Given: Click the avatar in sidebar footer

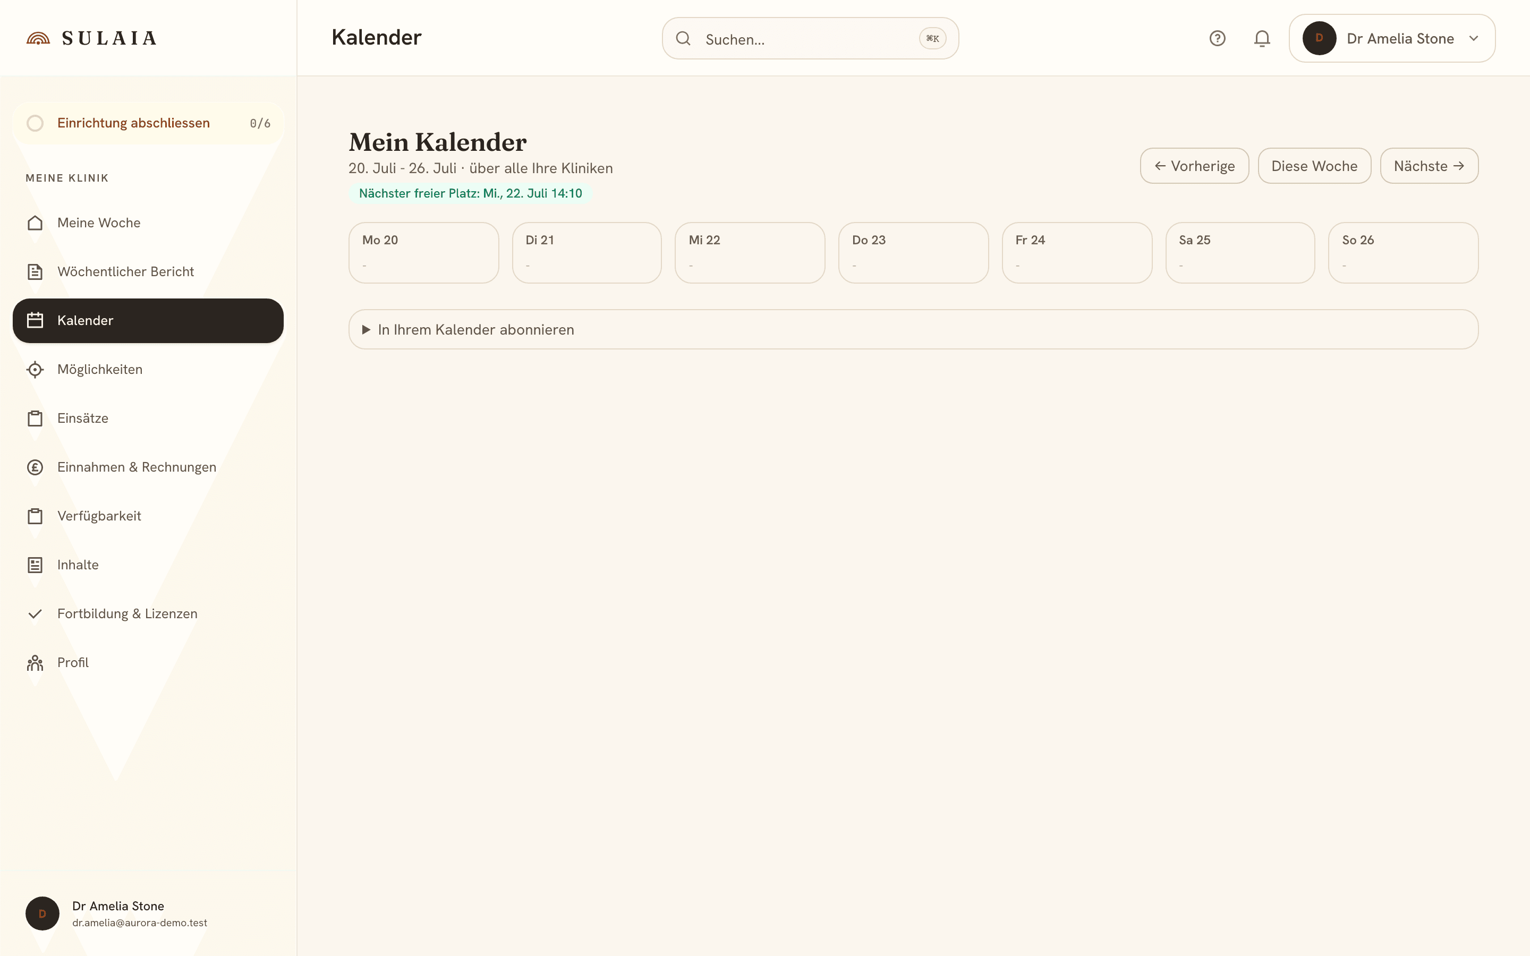Looking at the screenshot, I should [42, 913].
